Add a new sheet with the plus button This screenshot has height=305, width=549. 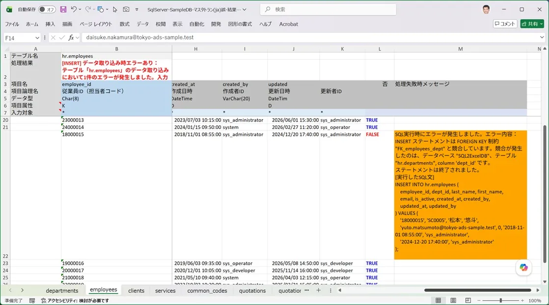(x=318, y=290)
